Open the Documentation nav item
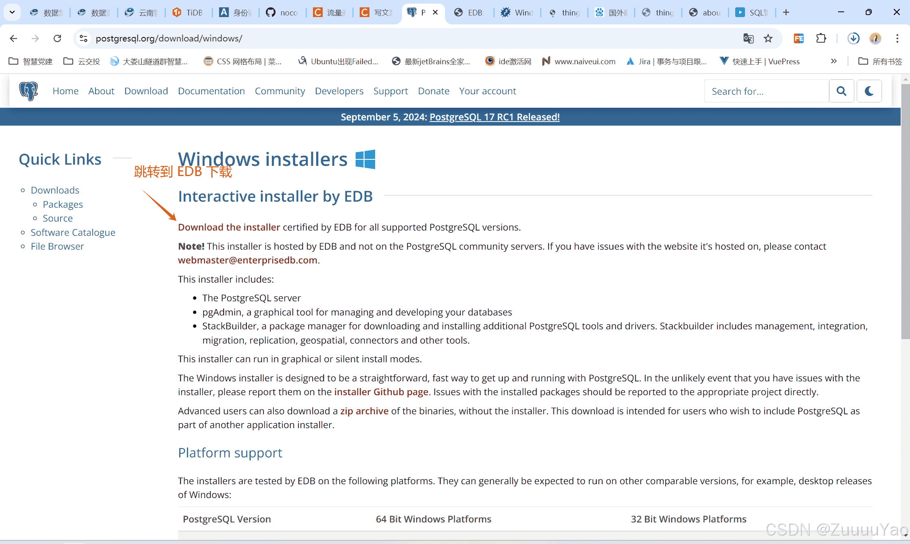The height and width of the screenshot is (544, 910). 211,91
